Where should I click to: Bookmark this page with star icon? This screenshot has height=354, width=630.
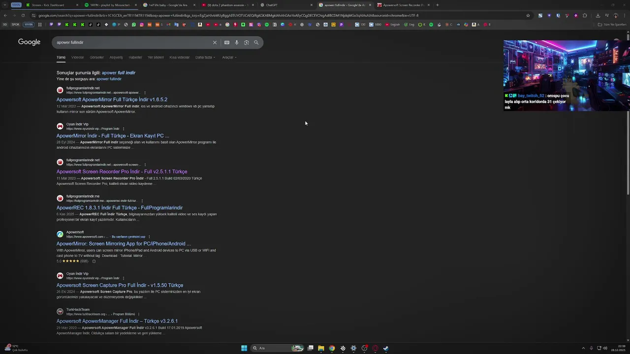click(528, 15)
